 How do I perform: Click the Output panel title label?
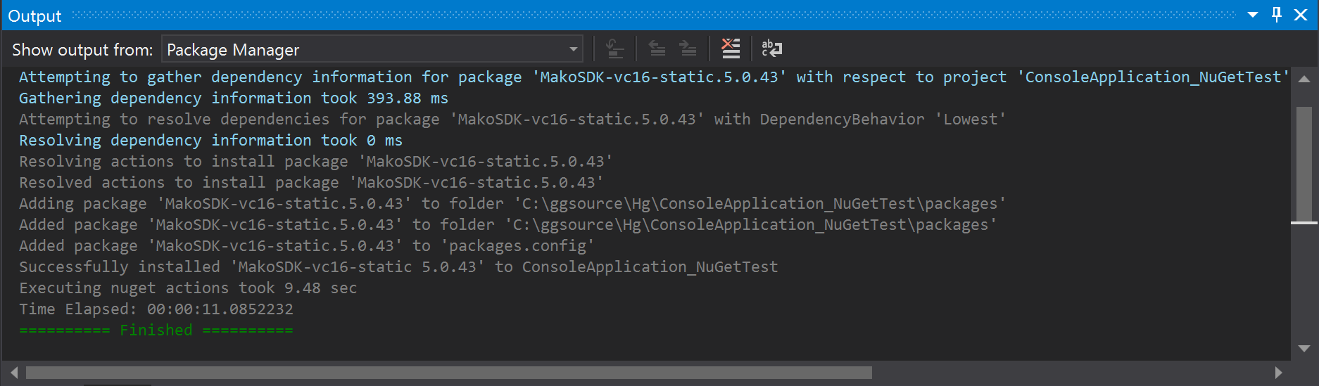(x=34, y=15)
